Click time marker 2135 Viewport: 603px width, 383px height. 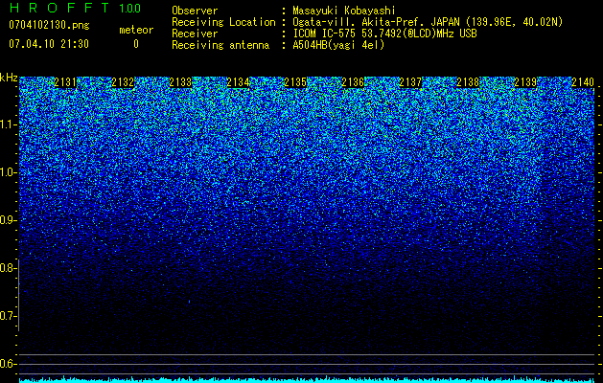(x=295, y=82)
